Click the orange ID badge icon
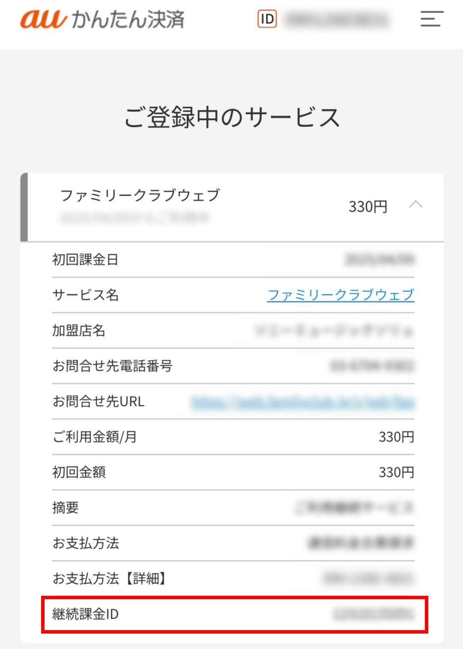The height and width of the screenshot is (649, 463). [x=267, y=19]
